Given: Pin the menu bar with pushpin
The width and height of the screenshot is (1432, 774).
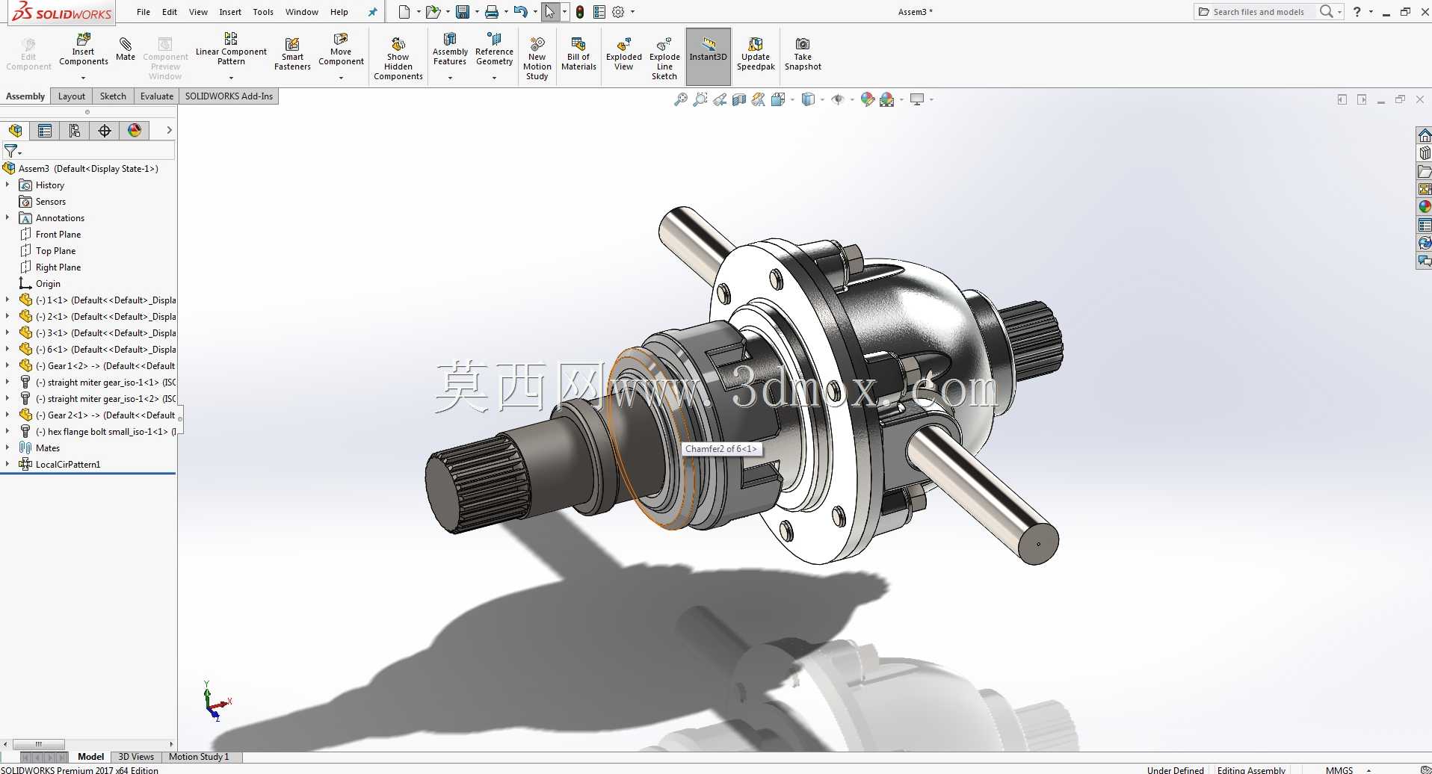Looking at the screenshot, I should (373, 12).
